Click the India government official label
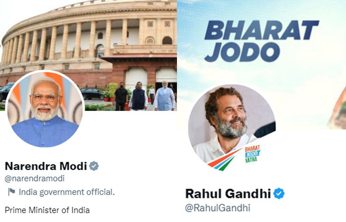The width and height of the screenshot is (346, 222). point(67,192)
